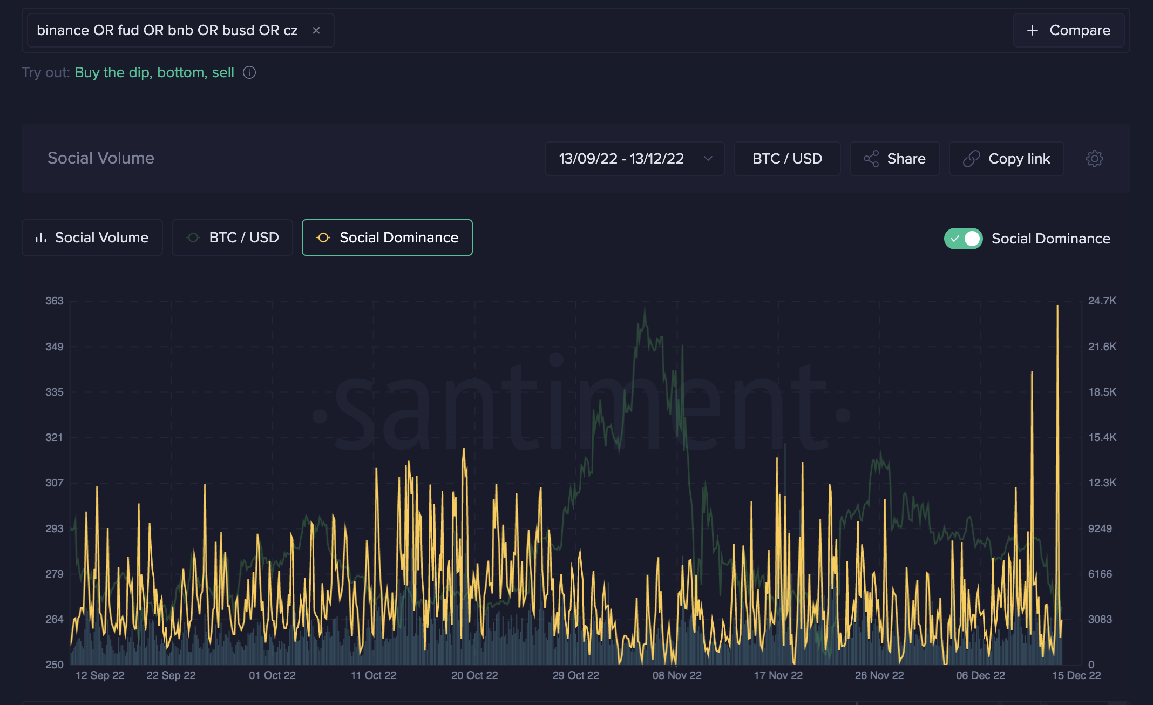Open the Buy the dip, bottom, sell suggestion
Image resolution: width=1153 pixels, height=705 pixels.
pos(154,72)
